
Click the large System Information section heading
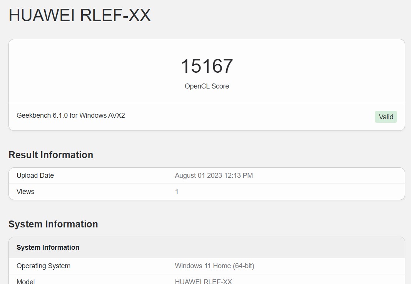(x=53, y=224)
